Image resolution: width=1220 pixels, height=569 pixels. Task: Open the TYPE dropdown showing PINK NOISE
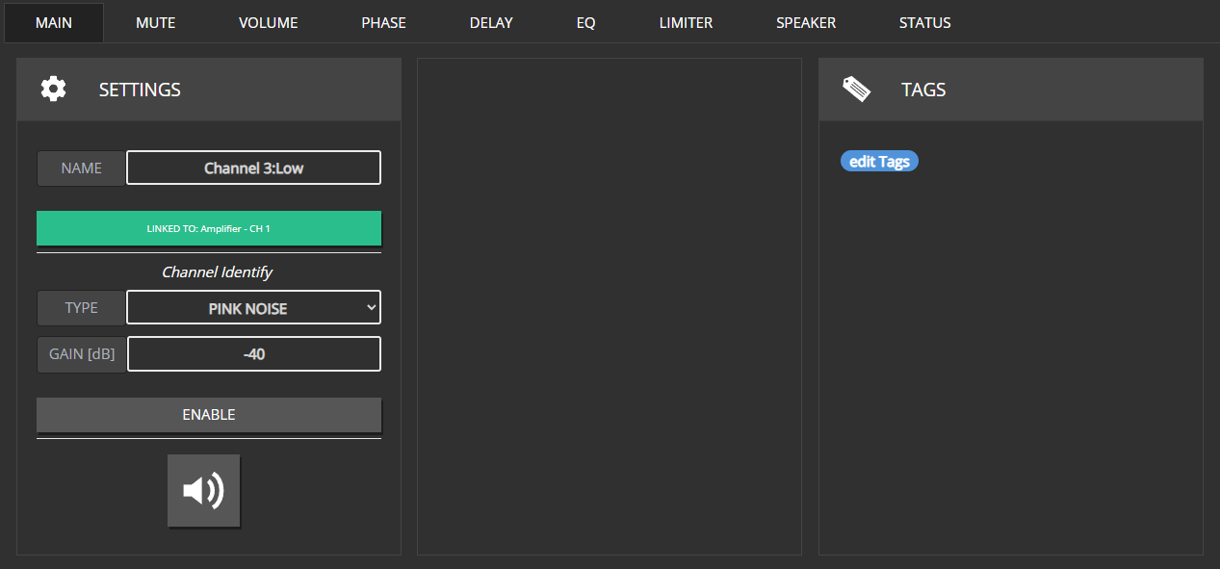[x=254, y=308]
